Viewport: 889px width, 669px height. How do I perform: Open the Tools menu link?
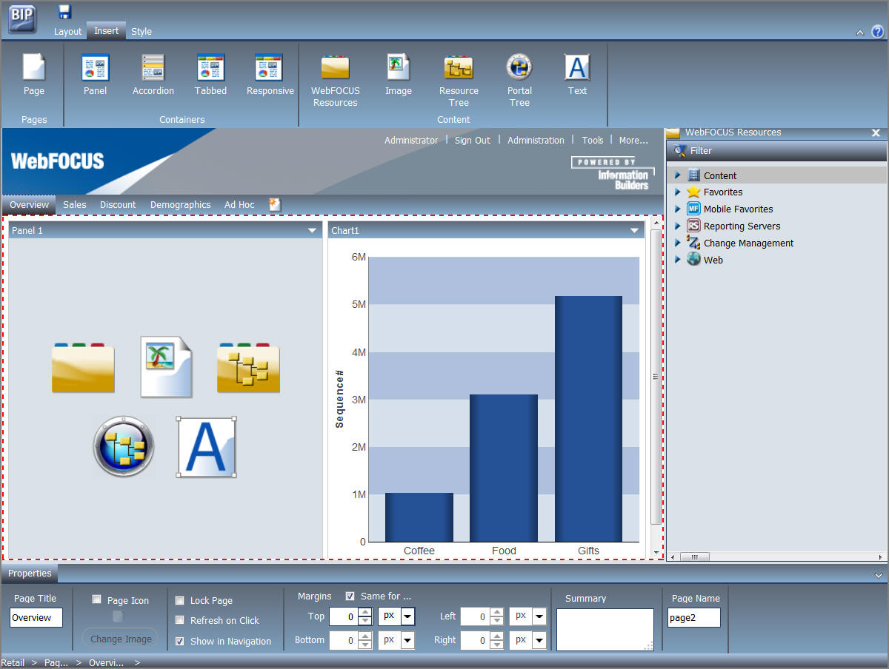(x=593, y=140)
